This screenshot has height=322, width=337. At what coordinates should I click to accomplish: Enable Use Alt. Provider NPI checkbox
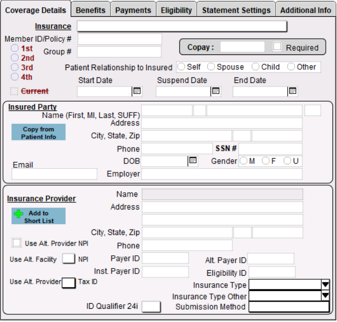tap(17, 243)
